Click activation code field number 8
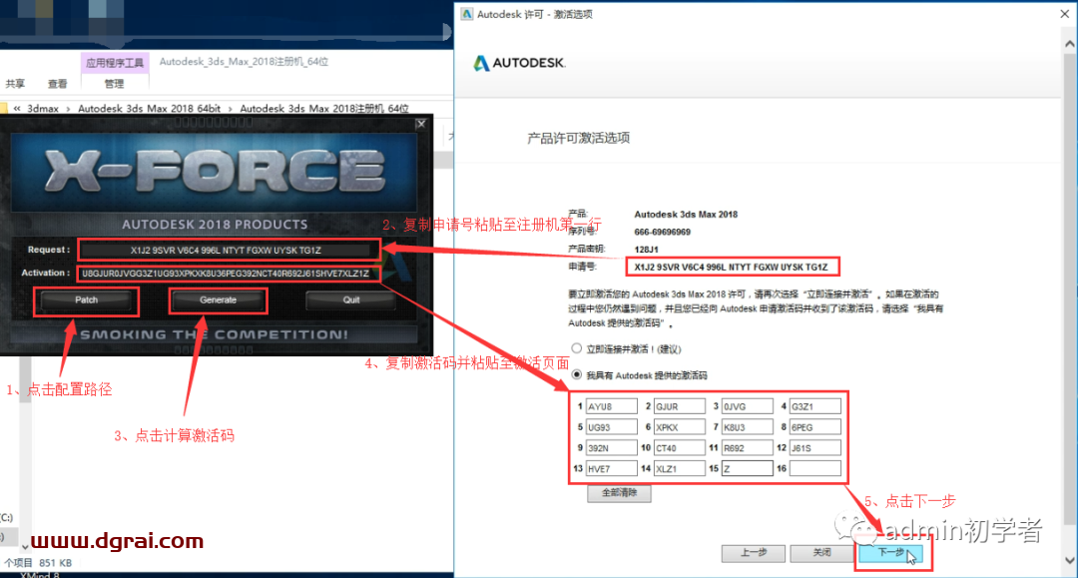 point(815,427)
